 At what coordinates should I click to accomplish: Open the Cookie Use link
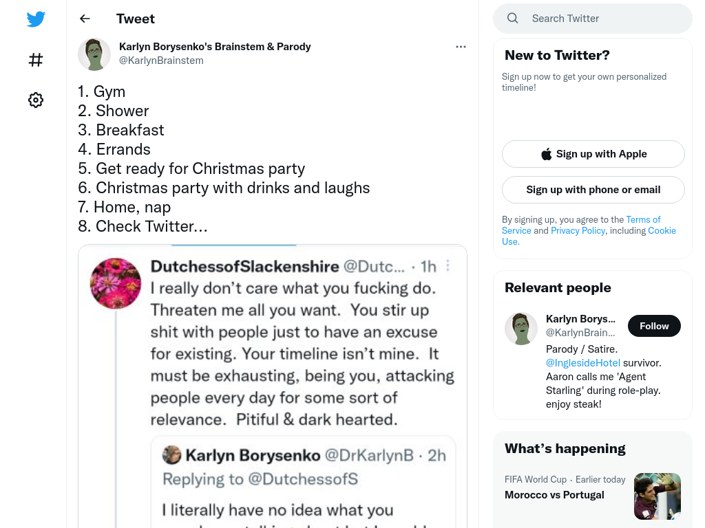(589, 236)
